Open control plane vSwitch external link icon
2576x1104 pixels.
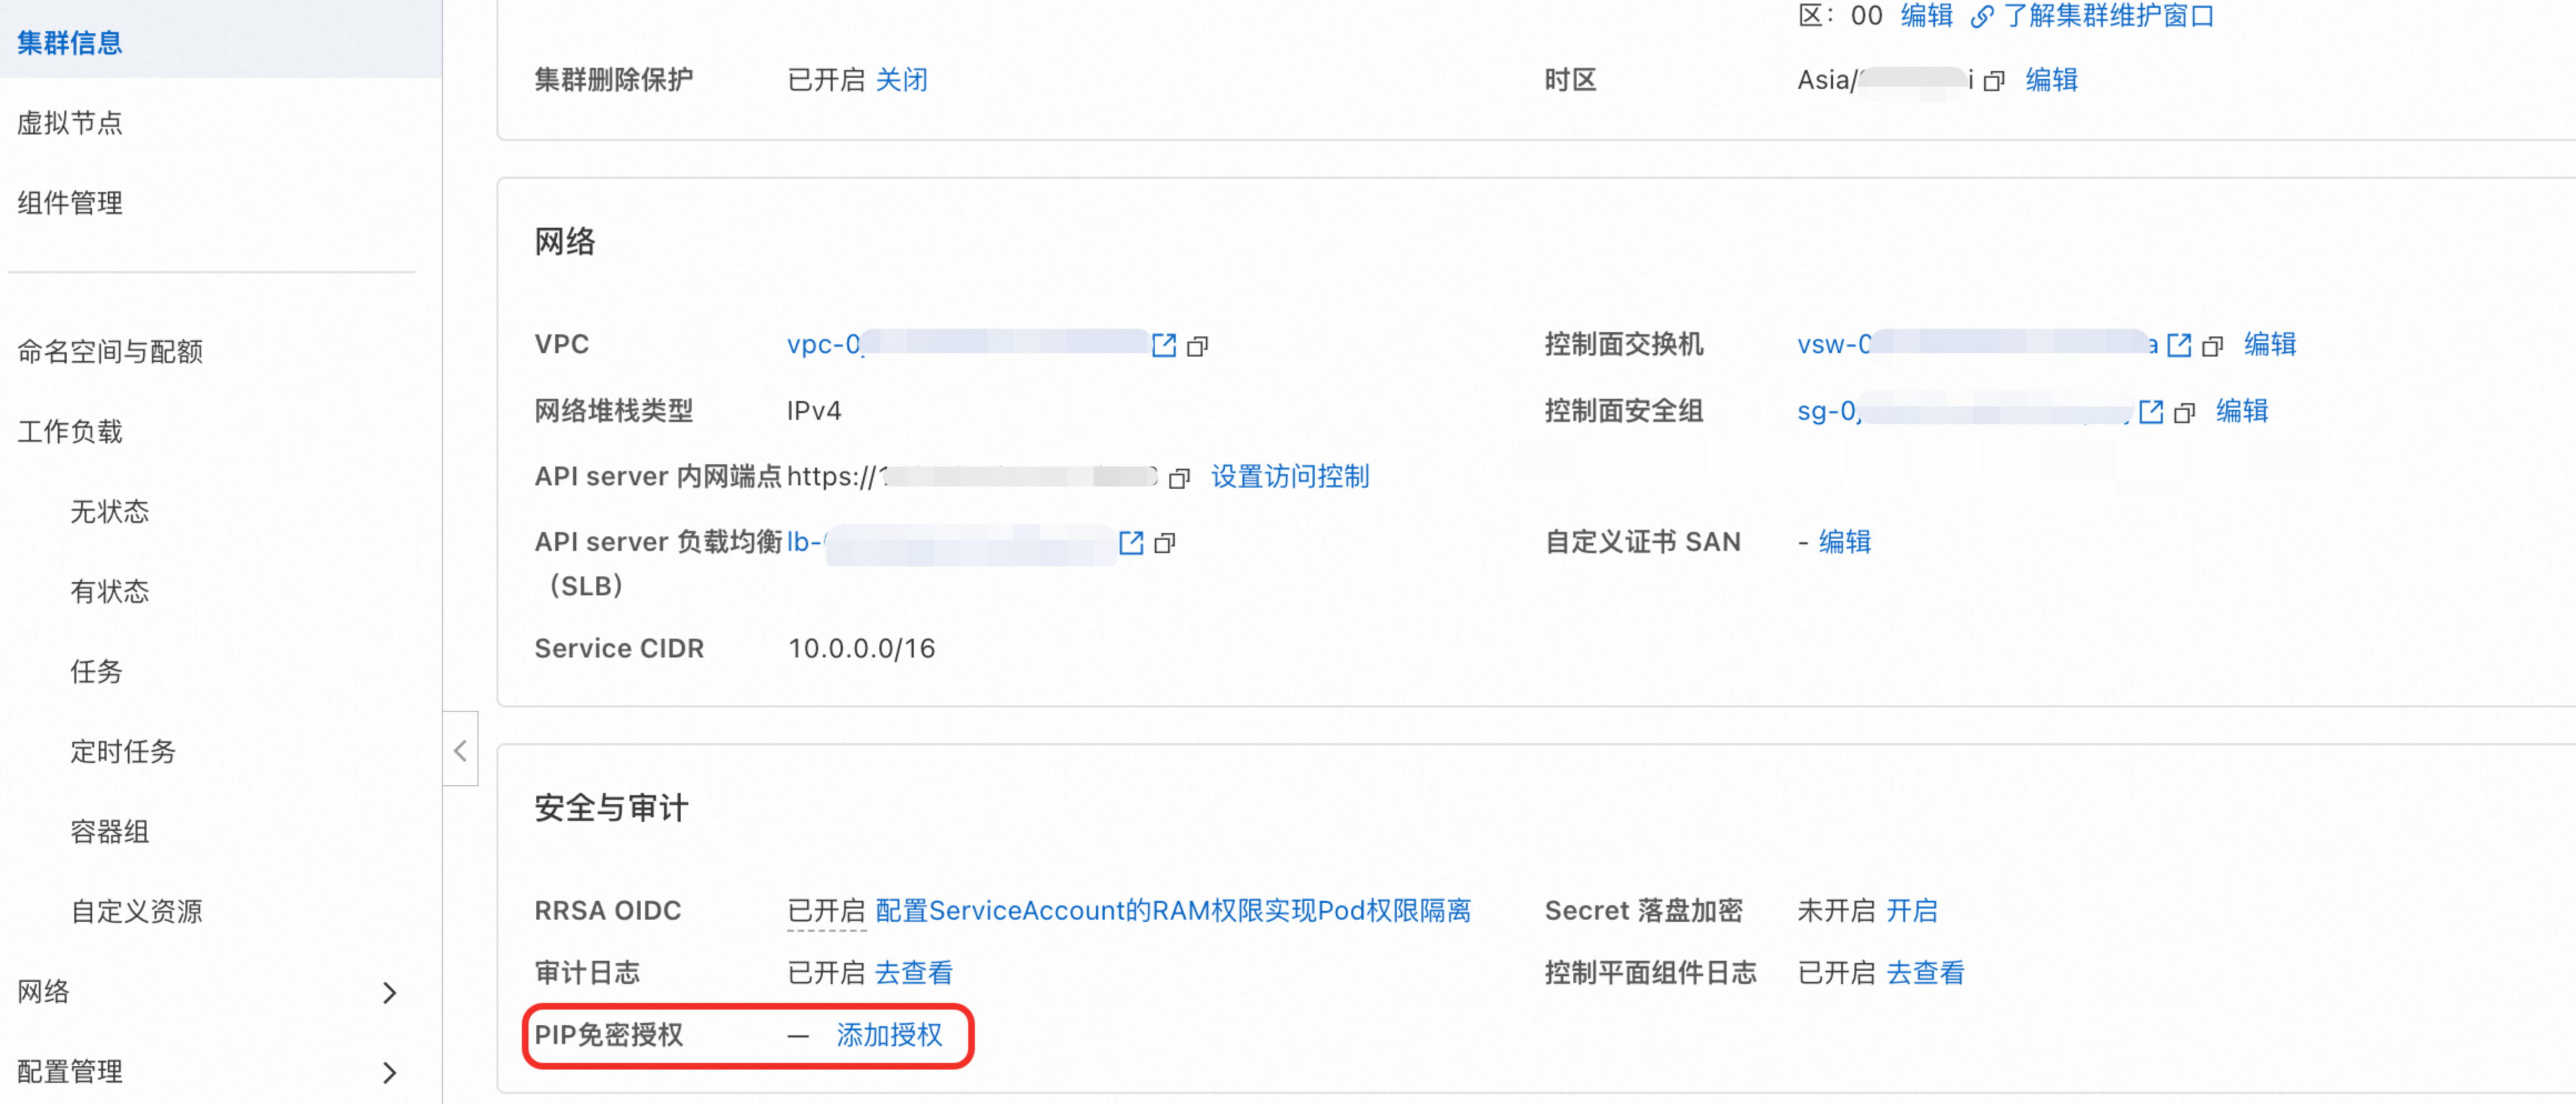click(2179, 345)
